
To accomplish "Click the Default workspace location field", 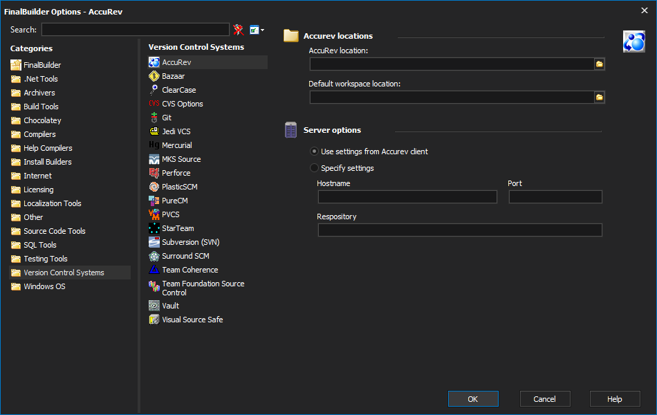I will tap(452, 98).
